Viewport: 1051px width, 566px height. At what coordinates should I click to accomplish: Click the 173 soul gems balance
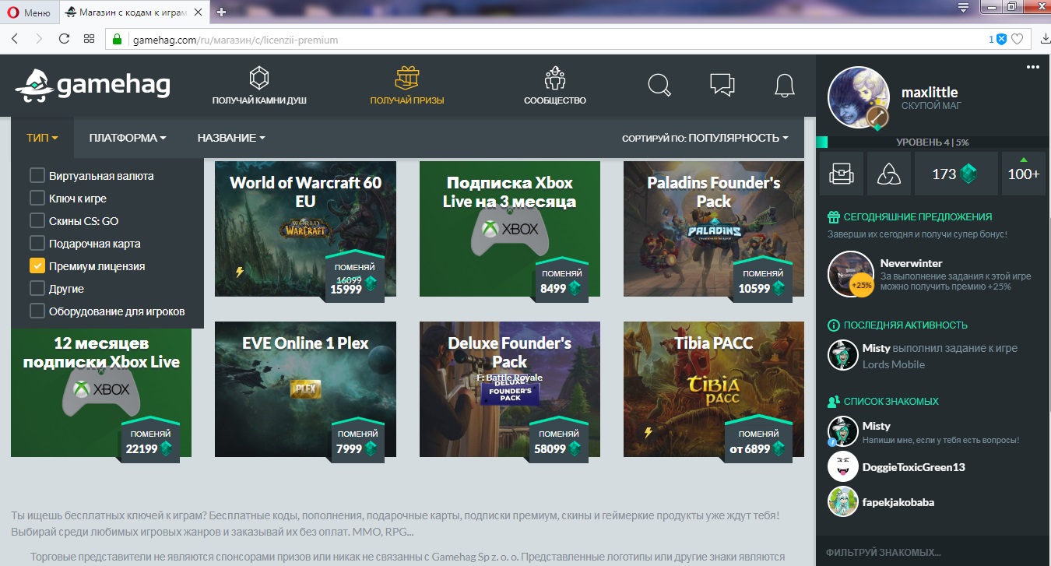(x=955, y=174)
